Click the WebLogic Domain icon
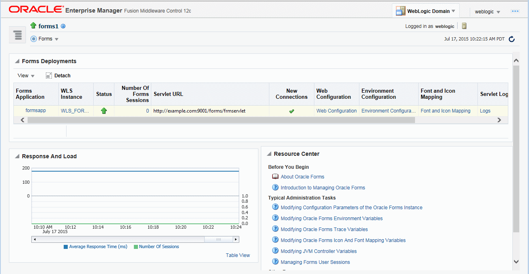Viewport: 529px width, 274px height. [x=400, y=11]
